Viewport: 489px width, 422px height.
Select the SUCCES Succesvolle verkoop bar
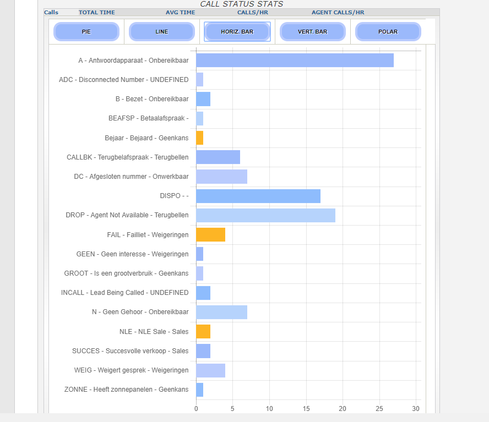tap(203, 351)
